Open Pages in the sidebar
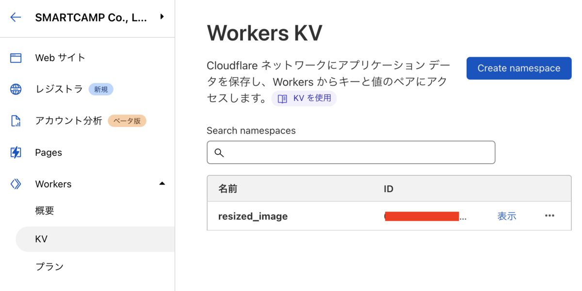 point(48,153)
